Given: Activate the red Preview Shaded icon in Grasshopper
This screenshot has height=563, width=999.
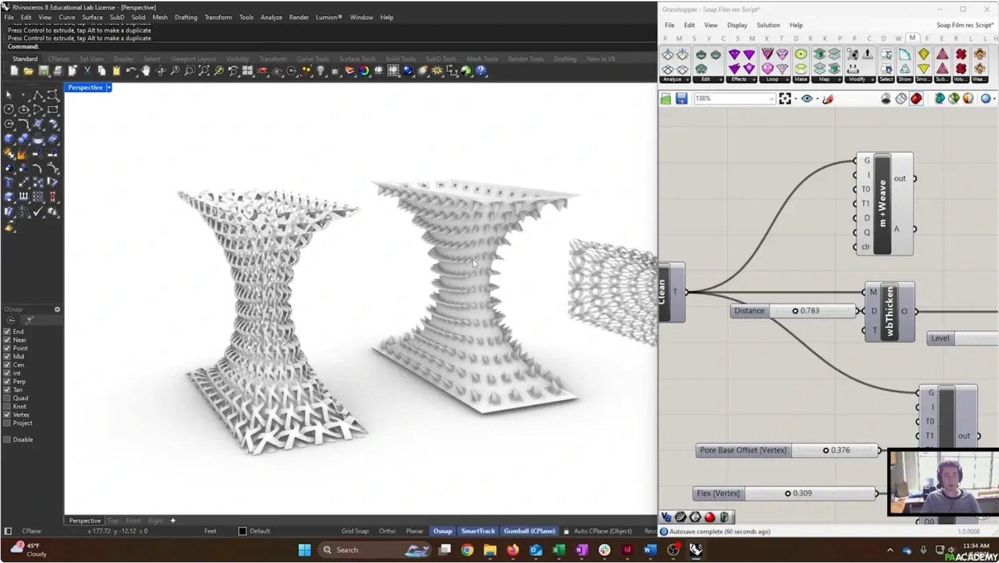Looking at the screenshot, I should coord(916,98).
